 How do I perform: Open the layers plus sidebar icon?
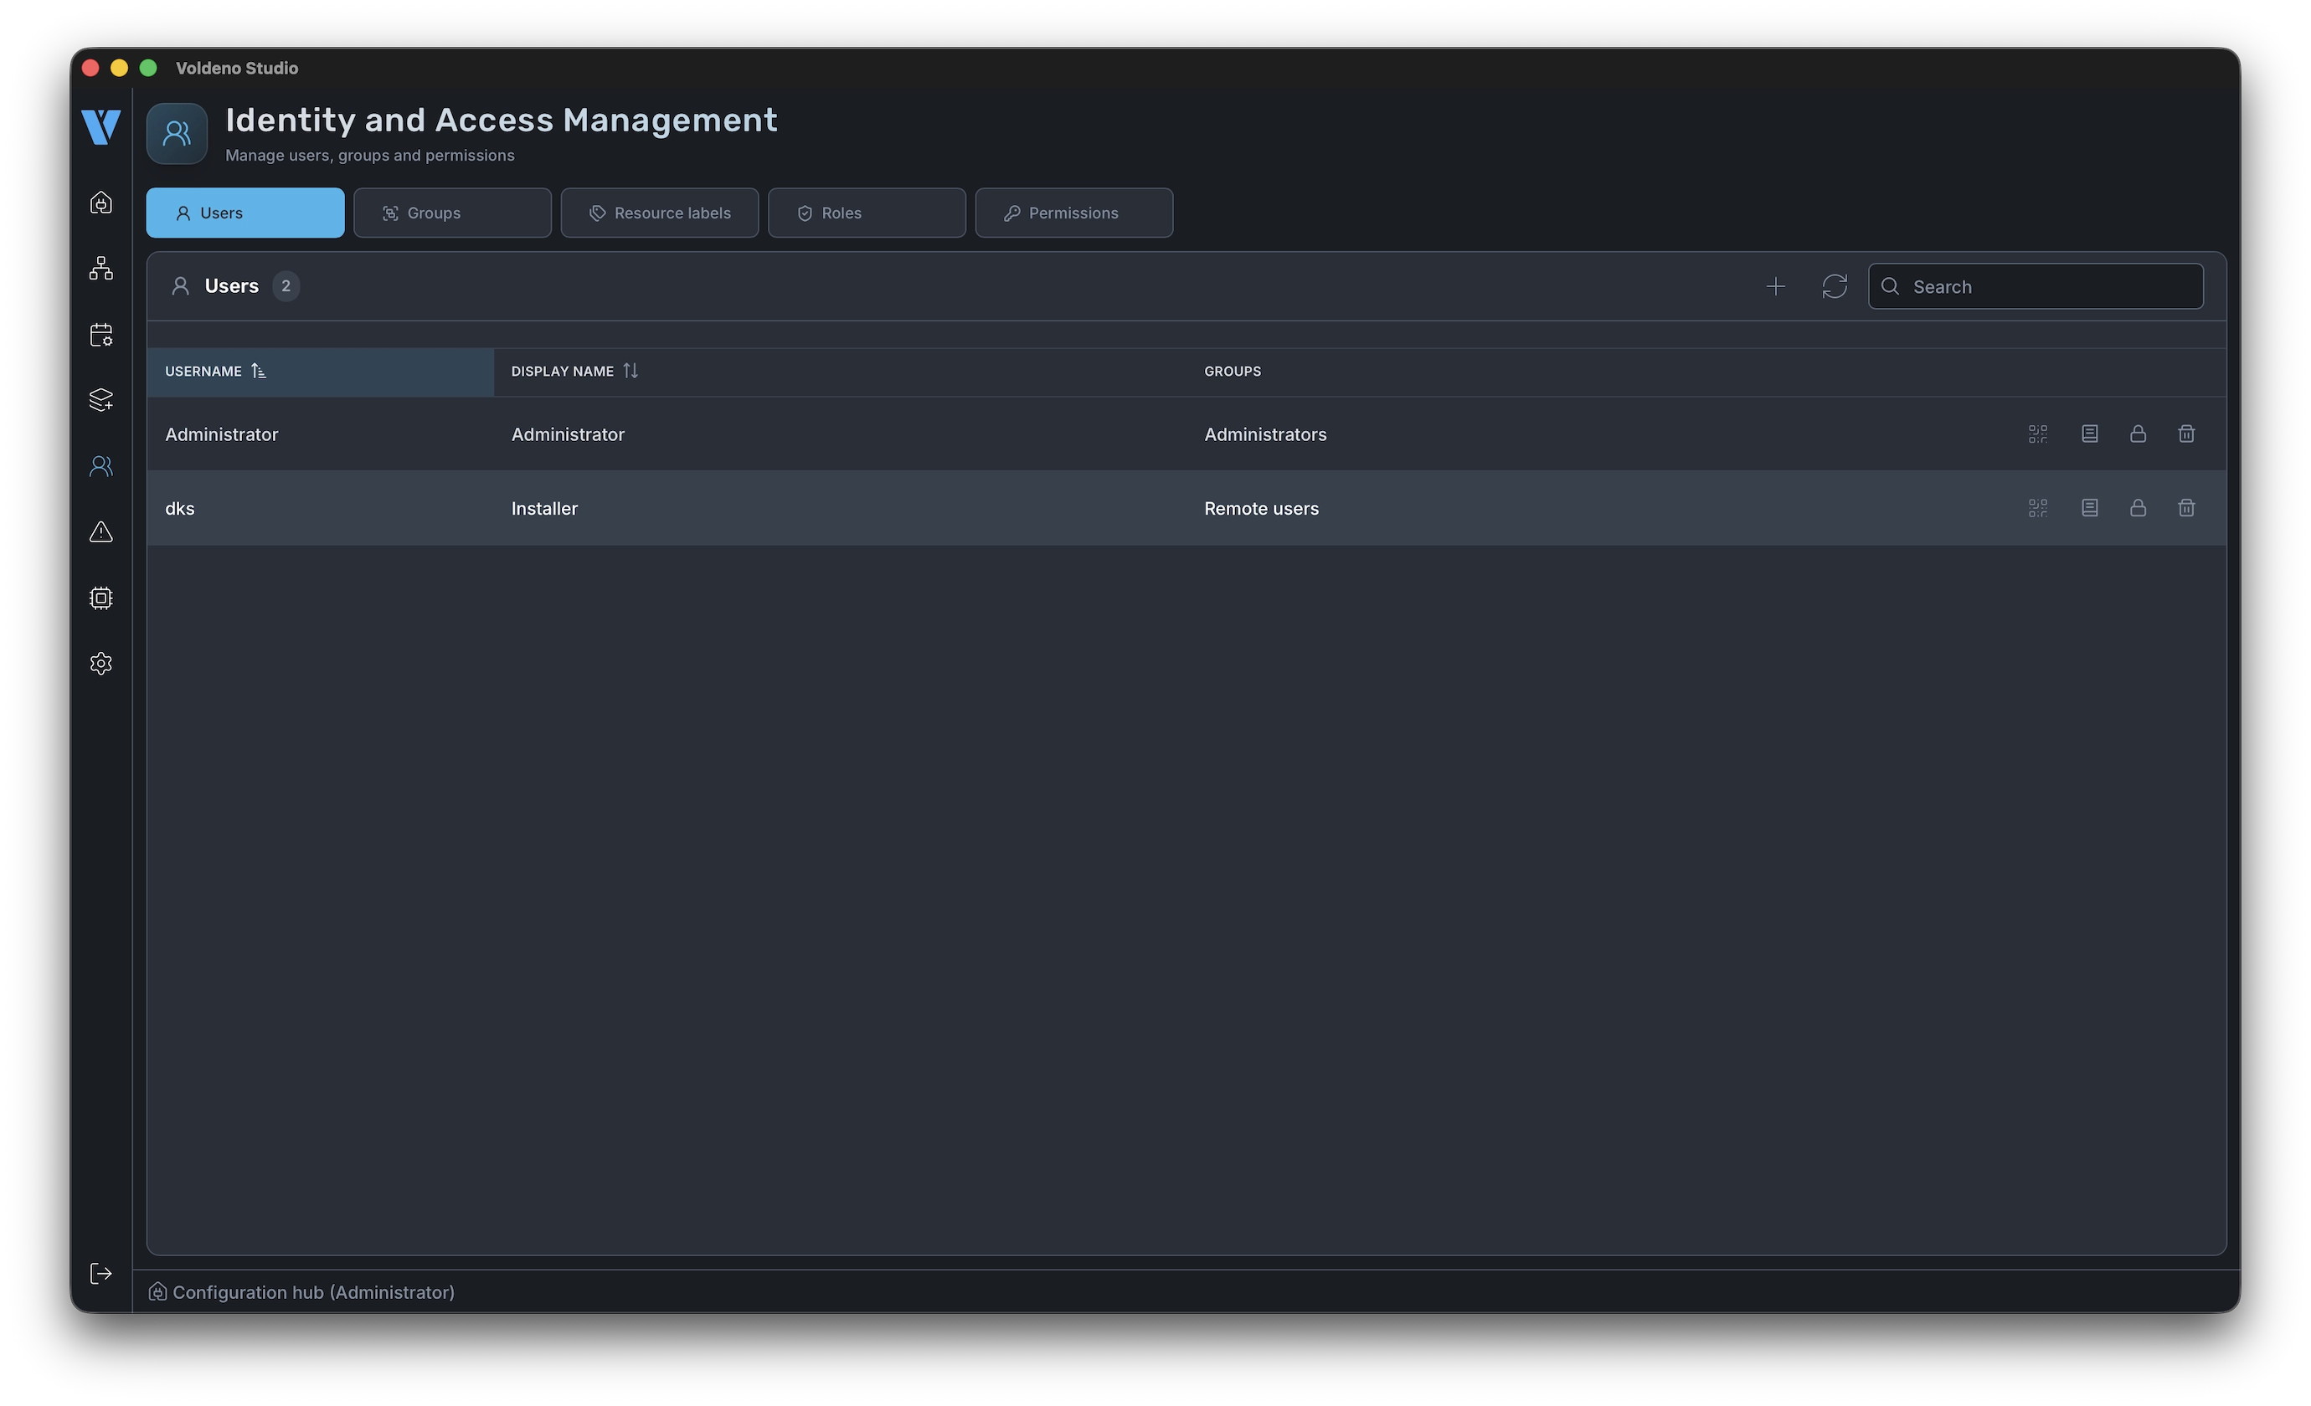coord(101,400)
